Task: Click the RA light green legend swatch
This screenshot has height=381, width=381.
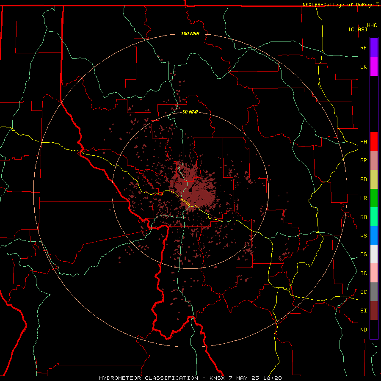Action: (374, 217)
